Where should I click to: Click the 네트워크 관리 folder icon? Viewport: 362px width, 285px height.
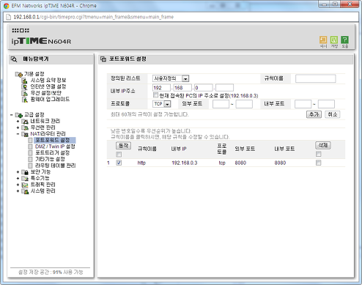pos(25,122)
